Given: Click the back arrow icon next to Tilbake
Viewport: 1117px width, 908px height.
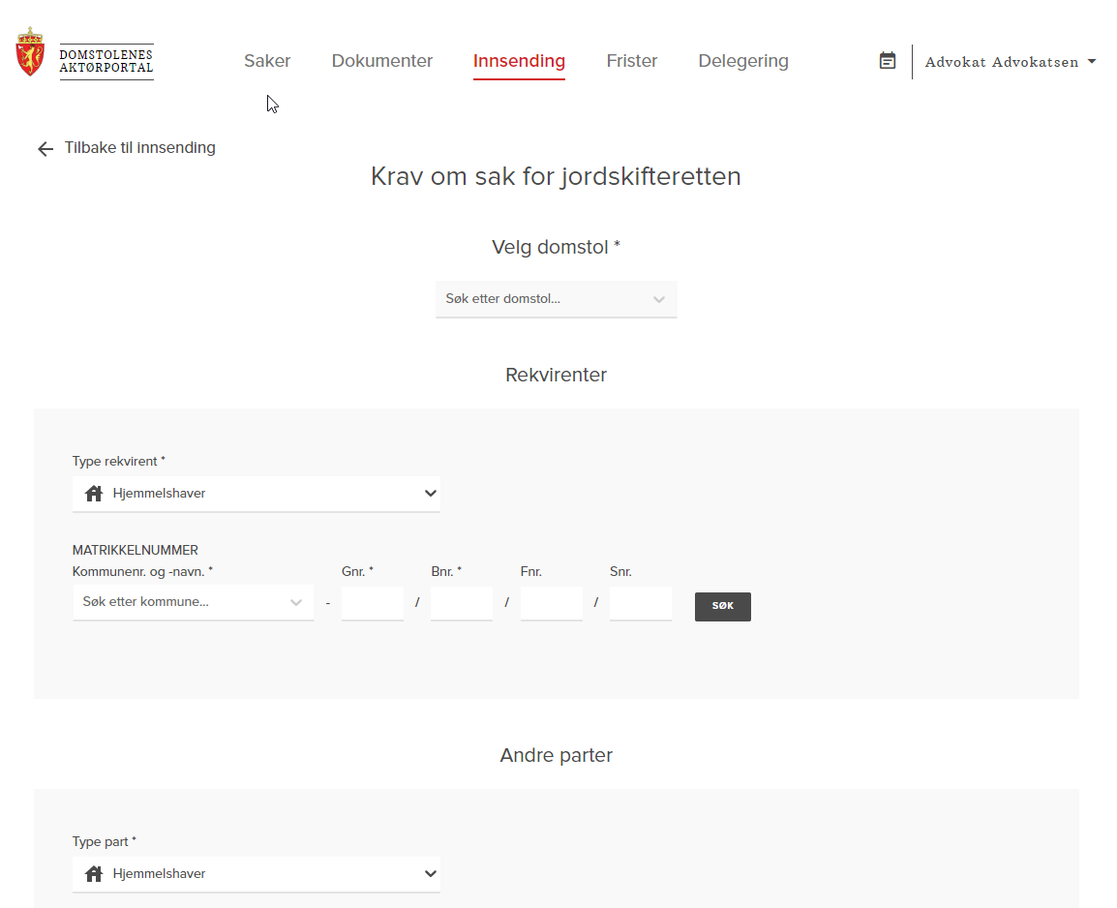Looking at the screenshot, I should pyautogui.click(x=45, y=148).
